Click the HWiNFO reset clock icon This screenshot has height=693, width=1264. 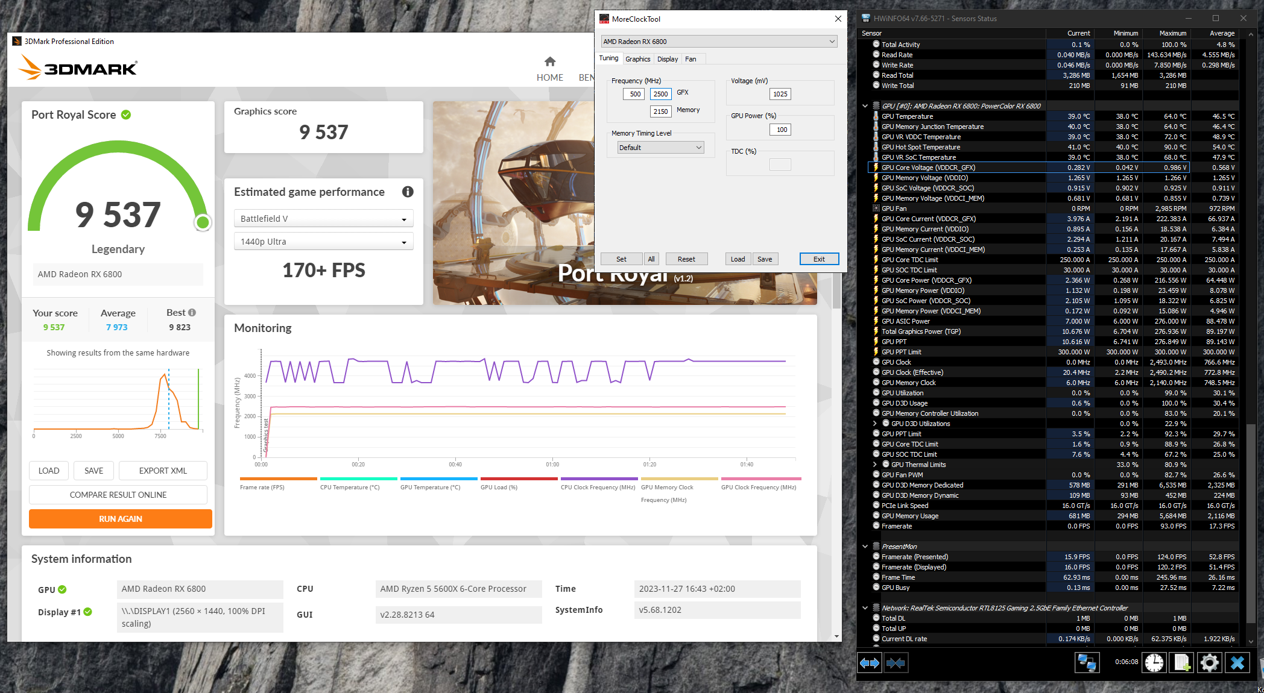(1154, 663)
